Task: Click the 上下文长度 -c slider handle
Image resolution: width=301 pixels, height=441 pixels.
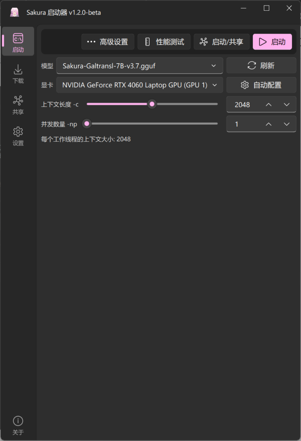Action: [152, 104]
